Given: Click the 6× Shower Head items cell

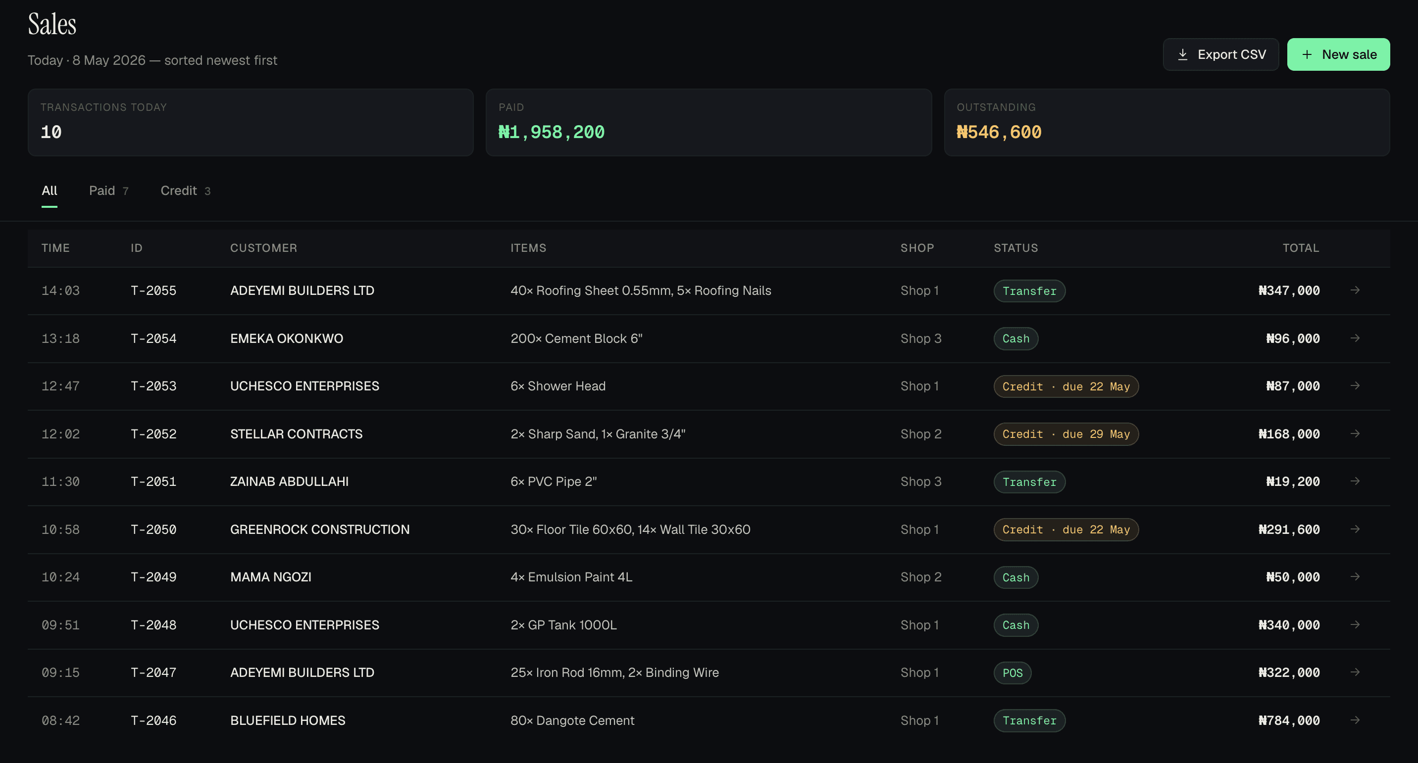Looking at the screenshot, I should 557,386.
